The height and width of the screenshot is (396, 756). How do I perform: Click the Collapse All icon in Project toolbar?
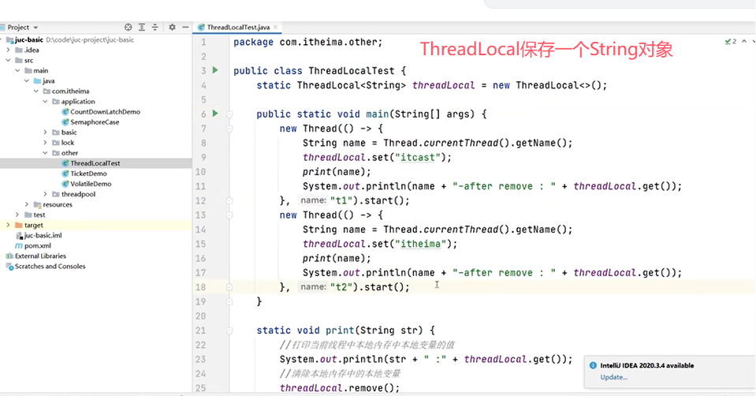(155, 28)
